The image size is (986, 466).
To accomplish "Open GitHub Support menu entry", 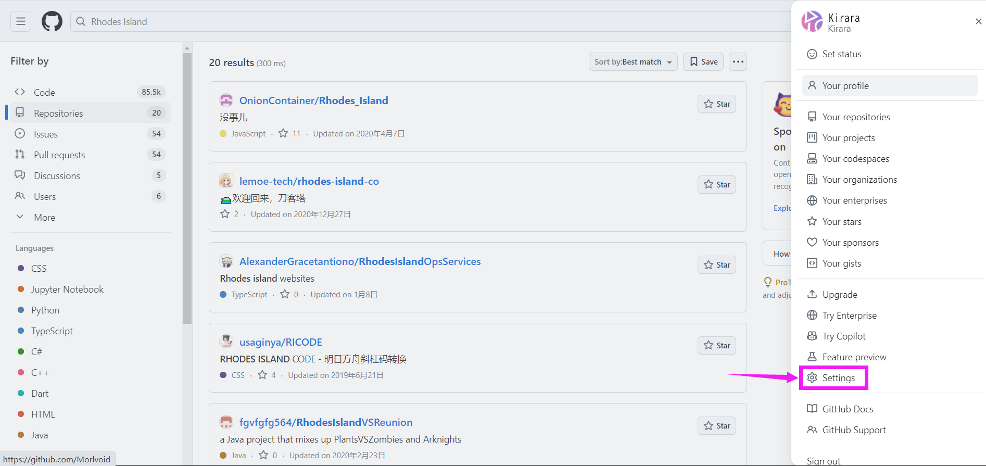I will 890,430.
